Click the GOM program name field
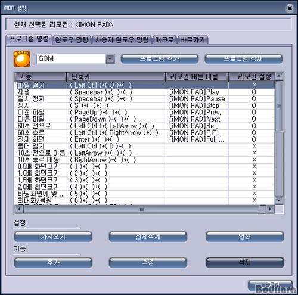 (71, 59)
